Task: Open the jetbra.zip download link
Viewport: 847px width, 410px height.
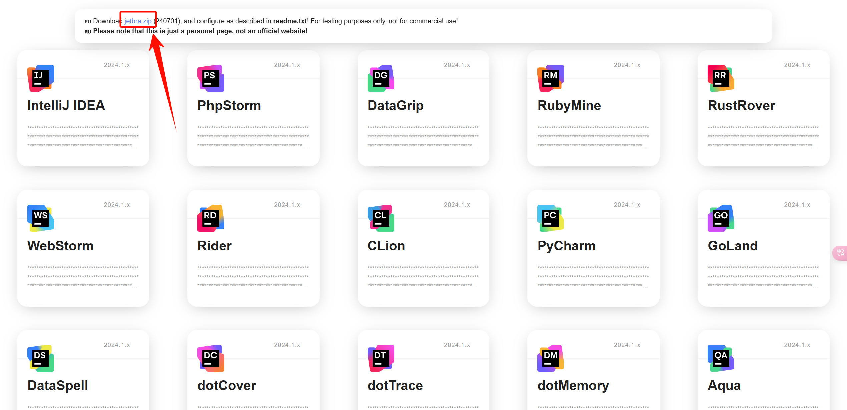Action: coord(138,21)
